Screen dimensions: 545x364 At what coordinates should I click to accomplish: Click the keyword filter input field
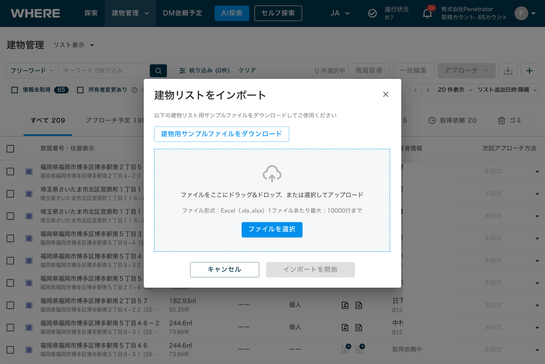pos(104,71)
